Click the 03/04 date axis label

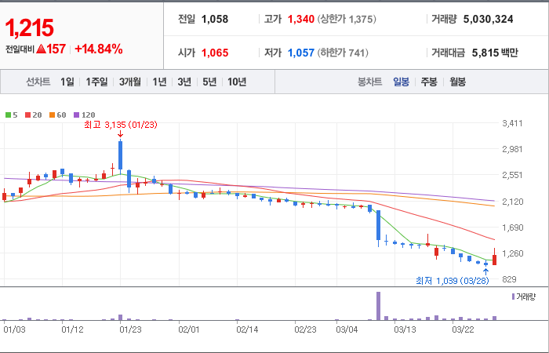(347, 329)
